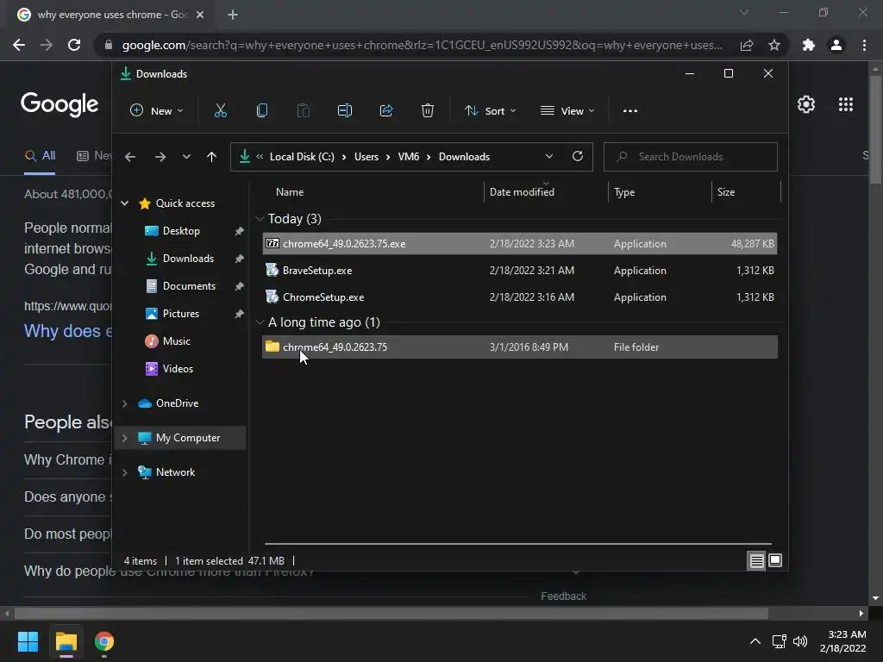The width and height of the screenshot is (883, 662).
Task: Expand the Network tree node
Action: coord(124,472)
